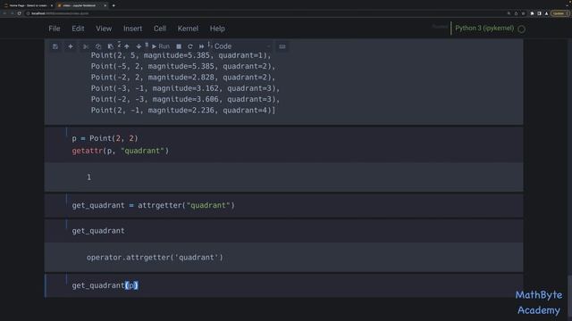Open the Cell menu

159,29
